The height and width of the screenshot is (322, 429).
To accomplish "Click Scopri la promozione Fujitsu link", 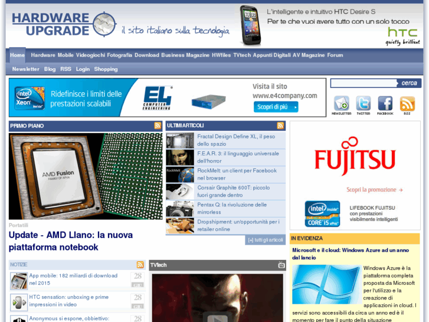I will (375, 190).
